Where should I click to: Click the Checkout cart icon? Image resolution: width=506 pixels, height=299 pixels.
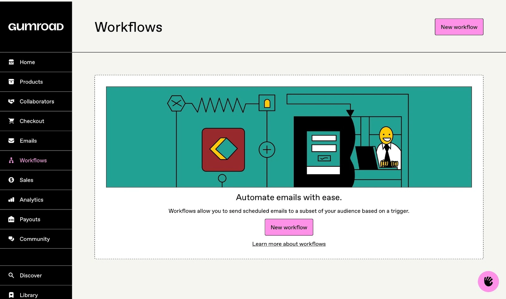click(x=11, y=121)
